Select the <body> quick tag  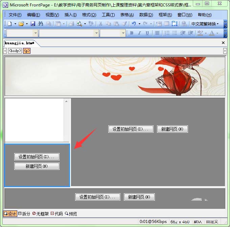(x=15, y=51)
